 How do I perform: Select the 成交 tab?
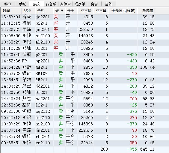pyautogui.click(x=37, y=4)
